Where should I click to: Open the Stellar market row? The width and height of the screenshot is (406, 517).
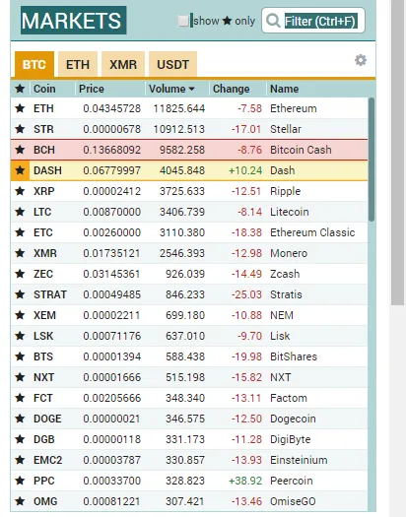(189, 129)
